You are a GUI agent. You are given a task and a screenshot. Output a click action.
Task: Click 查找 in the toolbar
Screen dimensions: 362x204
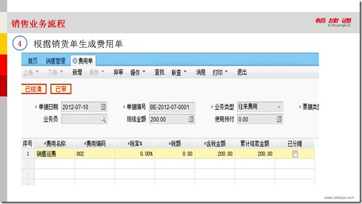(x=159, y=72)
